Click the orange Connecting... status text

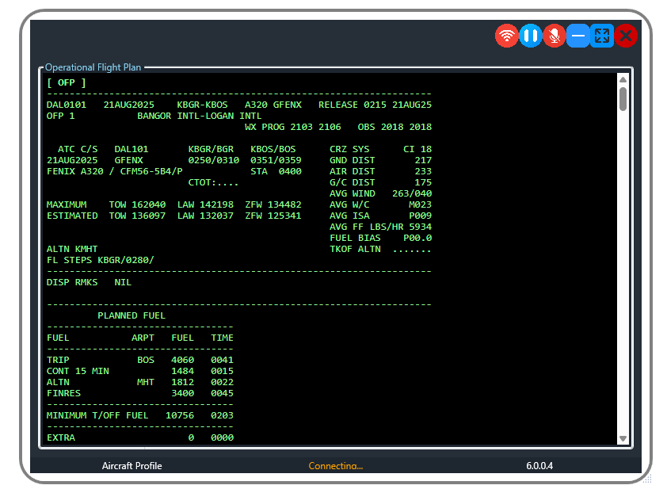pos(336,466)
